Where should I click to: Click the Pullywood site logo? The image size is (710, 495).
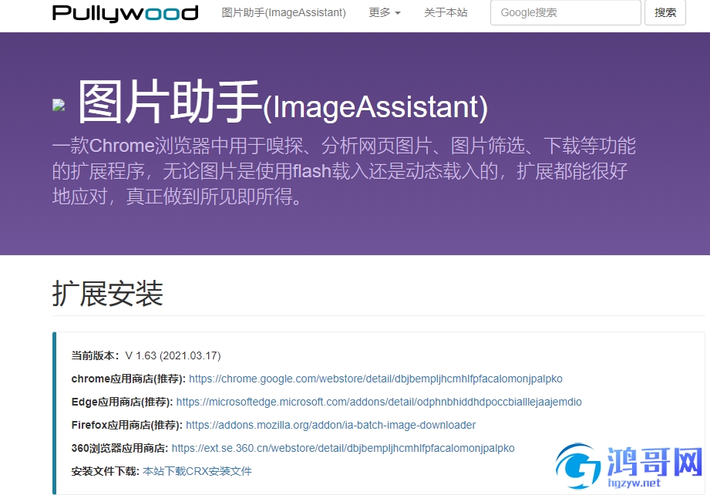coord(126,12)
